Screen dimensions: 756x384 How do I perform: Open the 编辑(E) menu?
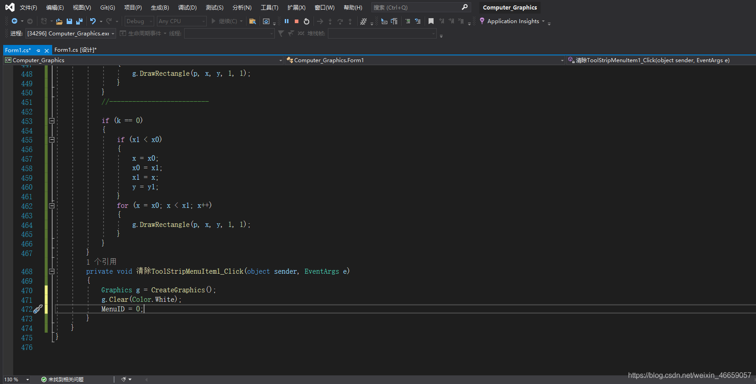coord(55,8)
